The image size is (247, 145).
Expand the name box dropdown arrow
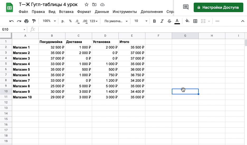tap(24, 30)
